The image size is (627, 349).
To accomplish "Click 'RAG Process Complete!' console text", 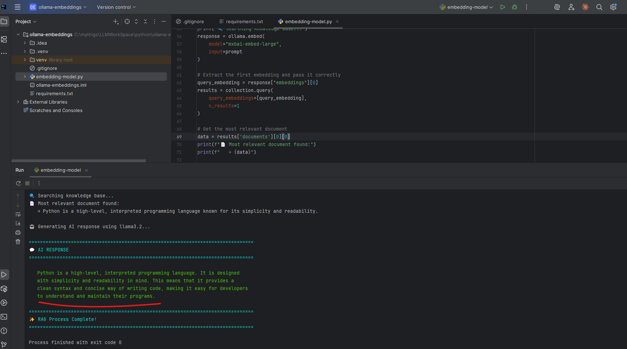I will pyautogui.click(x=67, y=319).
